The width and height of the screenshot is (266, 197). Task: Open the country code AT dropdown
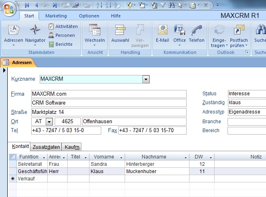(x=49, y=122)
